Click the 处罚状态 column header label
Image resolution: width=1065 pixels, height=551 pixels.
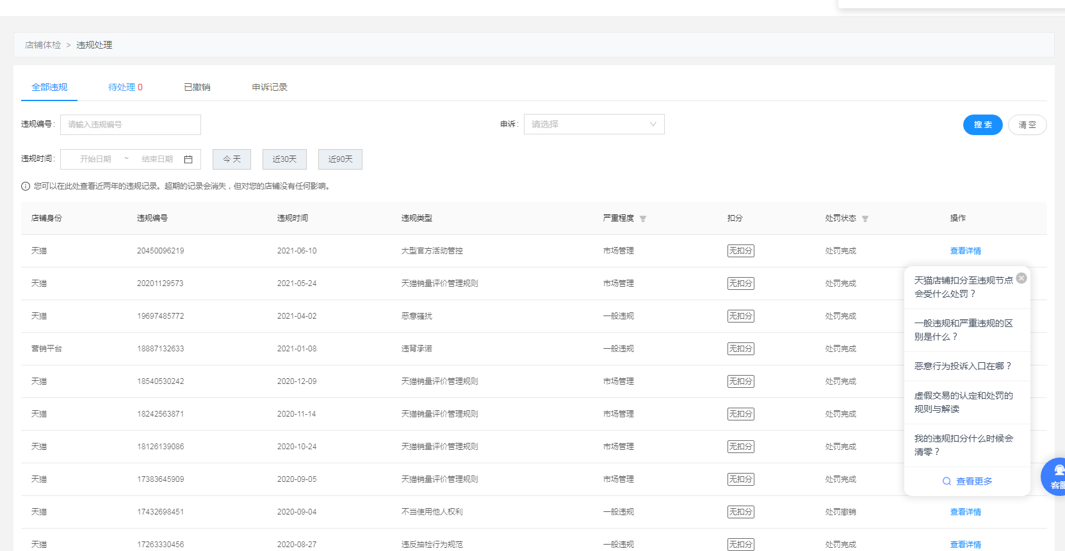tap(840, 218)
